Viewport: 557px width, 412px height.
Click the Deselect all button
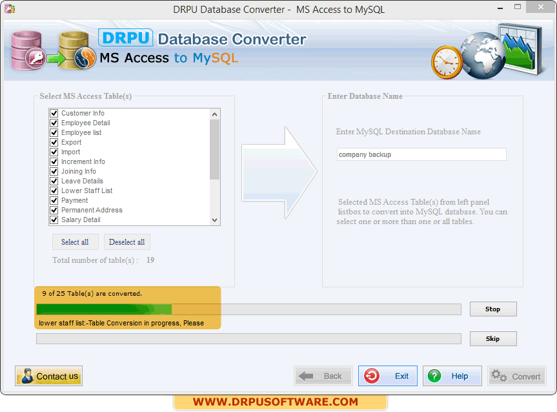click(127, 242)
